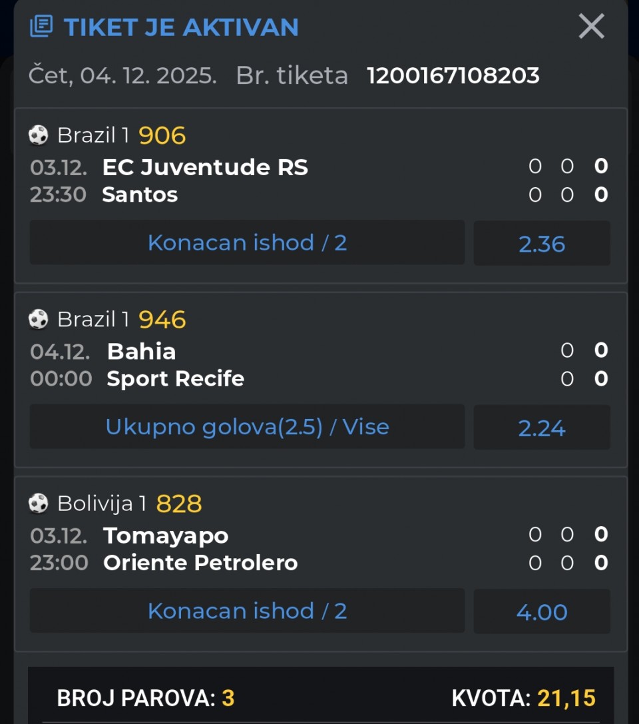Click soccer ball icon for Brazil 1 906
Screen dimensions: 639x724
(39, 135)
